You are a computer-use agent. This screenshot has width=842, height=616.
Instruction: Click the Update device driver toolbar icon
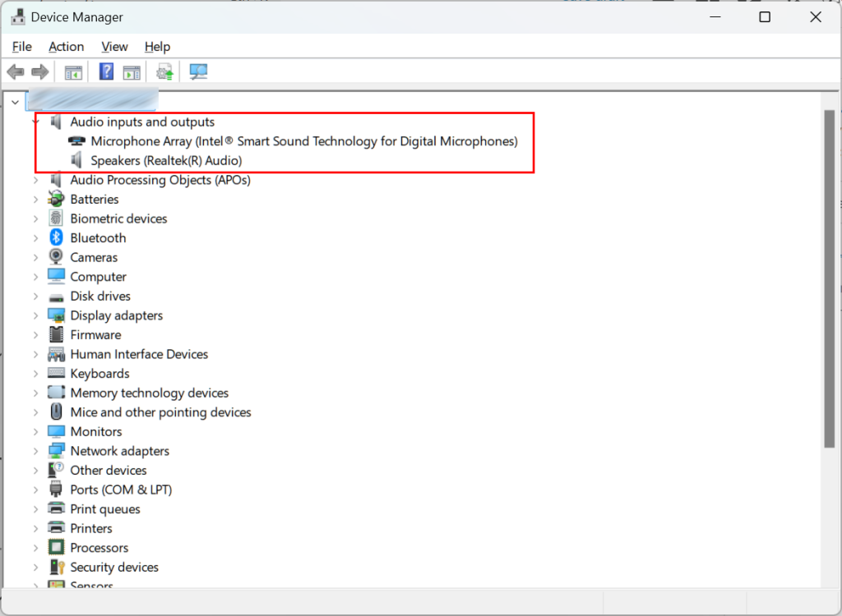pyautogui.click(x=165, y=72)
